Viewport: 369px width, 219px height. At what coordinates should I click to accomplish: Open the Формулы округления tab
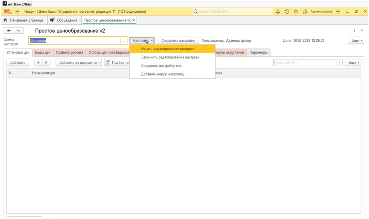[231, 52]
